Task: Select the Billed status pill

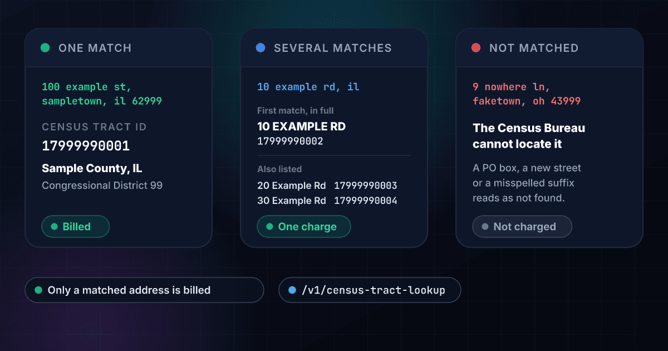Action: click(x=76, y=227)
